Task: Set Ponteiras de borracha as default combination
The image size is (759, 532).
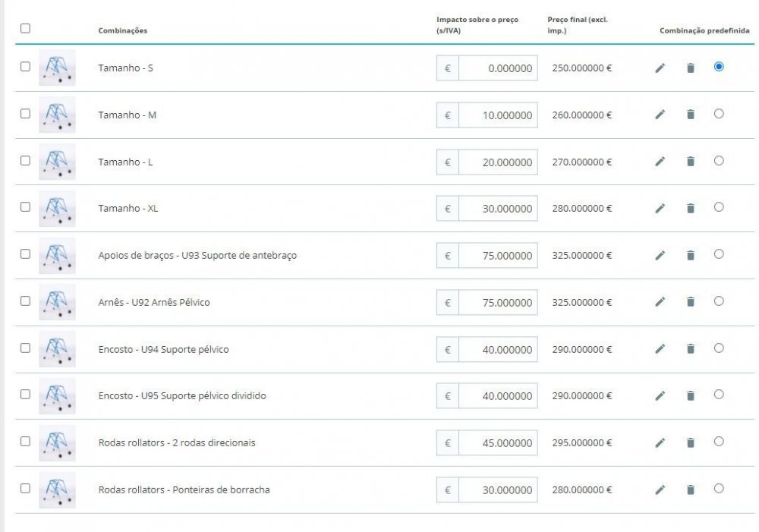Action: tap(719, 488)
